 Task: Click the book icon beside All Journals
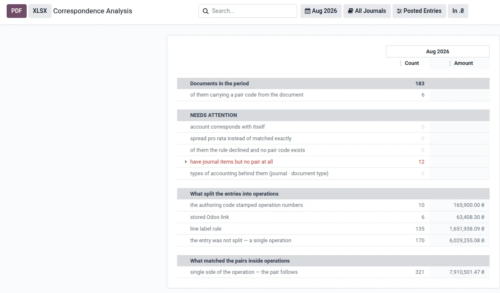350,11
